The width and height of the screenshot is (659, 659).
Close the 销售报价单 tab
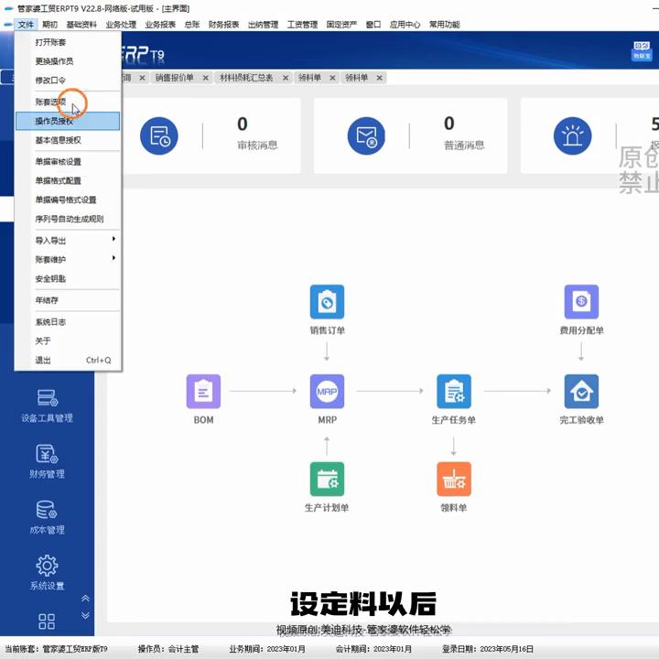[x=206, y=78]
